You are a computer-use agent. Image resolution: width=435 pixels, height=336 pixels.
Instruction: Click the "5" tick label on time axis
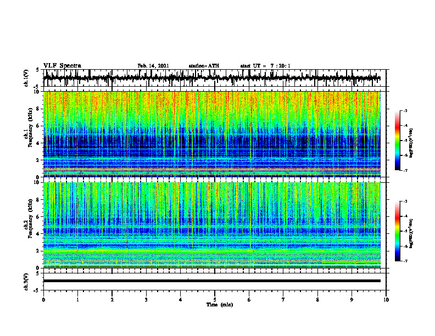pos(215,300)
